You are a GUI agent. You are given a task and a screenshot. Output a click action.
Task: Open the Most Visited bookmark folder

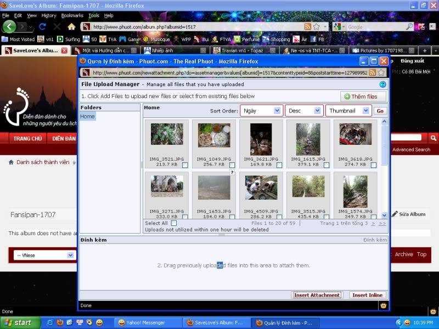click(x=18, y=39)
